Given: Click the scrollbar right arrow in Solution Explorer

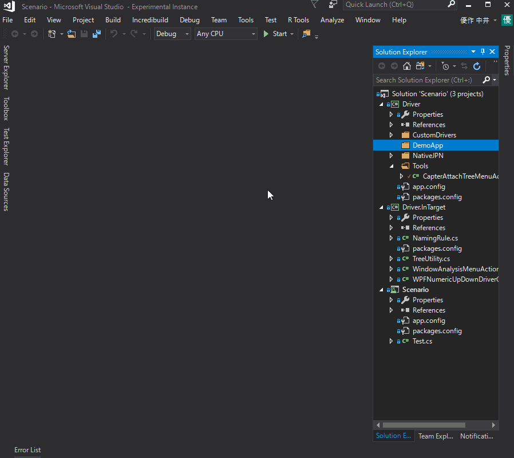Looking at the screenshot, I should 493,425.
